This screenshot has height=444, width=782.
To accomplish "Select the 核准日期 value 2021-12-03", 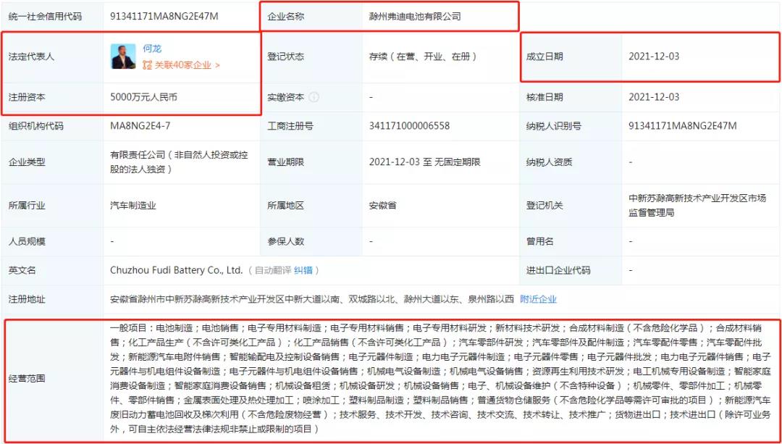I will pos(654,97).
